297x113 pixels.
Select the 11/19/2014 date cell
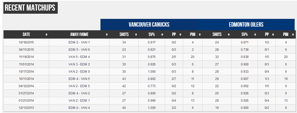(x=26, y=57)
